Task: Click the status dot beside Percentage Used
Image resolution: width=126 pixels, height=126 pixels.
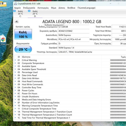Action: (15, 72)
